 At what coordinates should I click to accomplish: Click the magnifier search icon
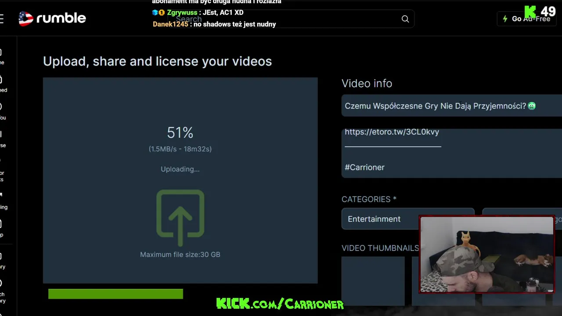tap(405, 19)
